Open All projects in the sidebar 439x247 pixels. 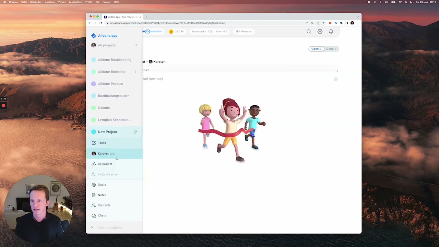point(114,45)
